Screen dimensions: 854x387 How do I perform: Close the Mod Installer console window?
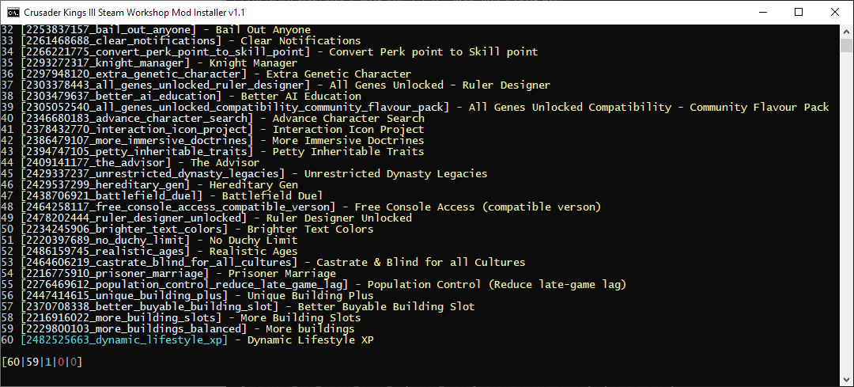pos(834,12)
